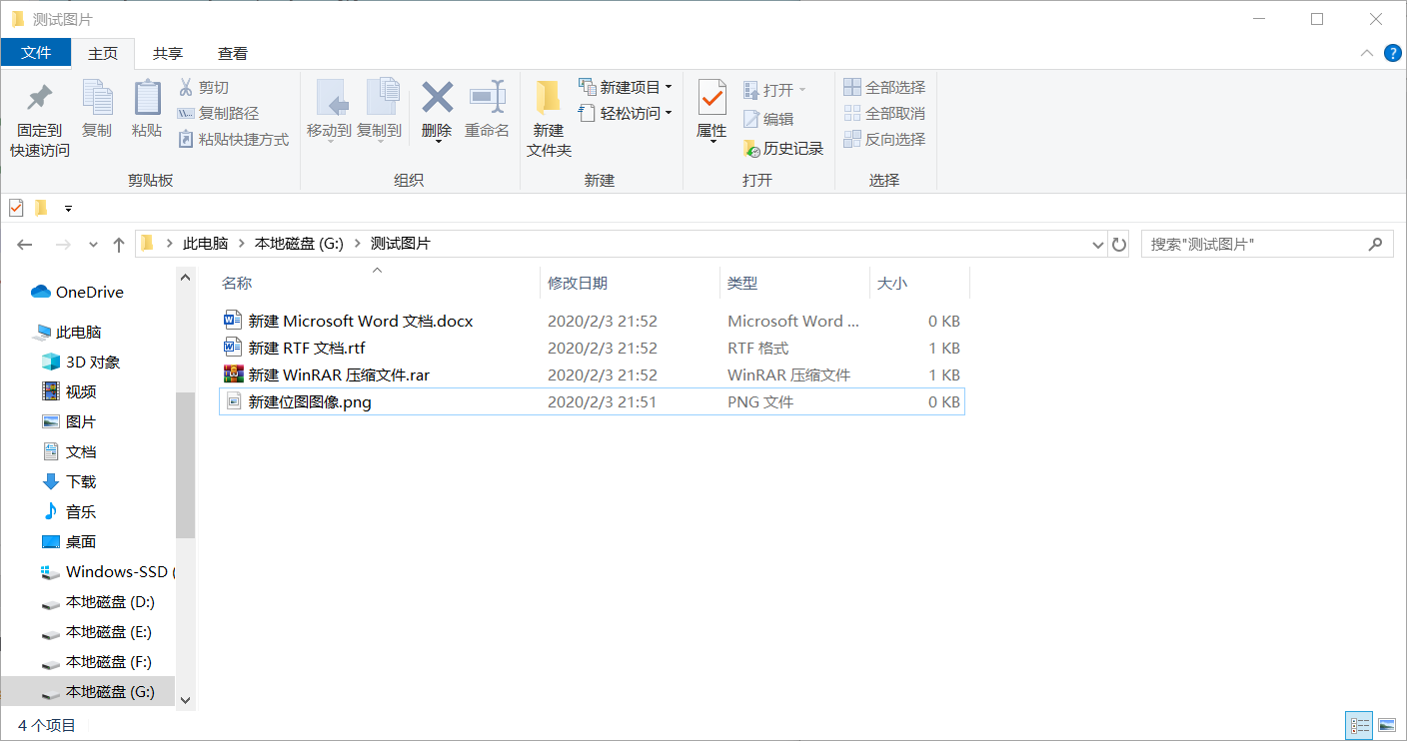Image resolution: width=1407 pixels, height=741 pixels.
Task: Open the dropdown arrow under 删除
Action: tap(438, 142)
